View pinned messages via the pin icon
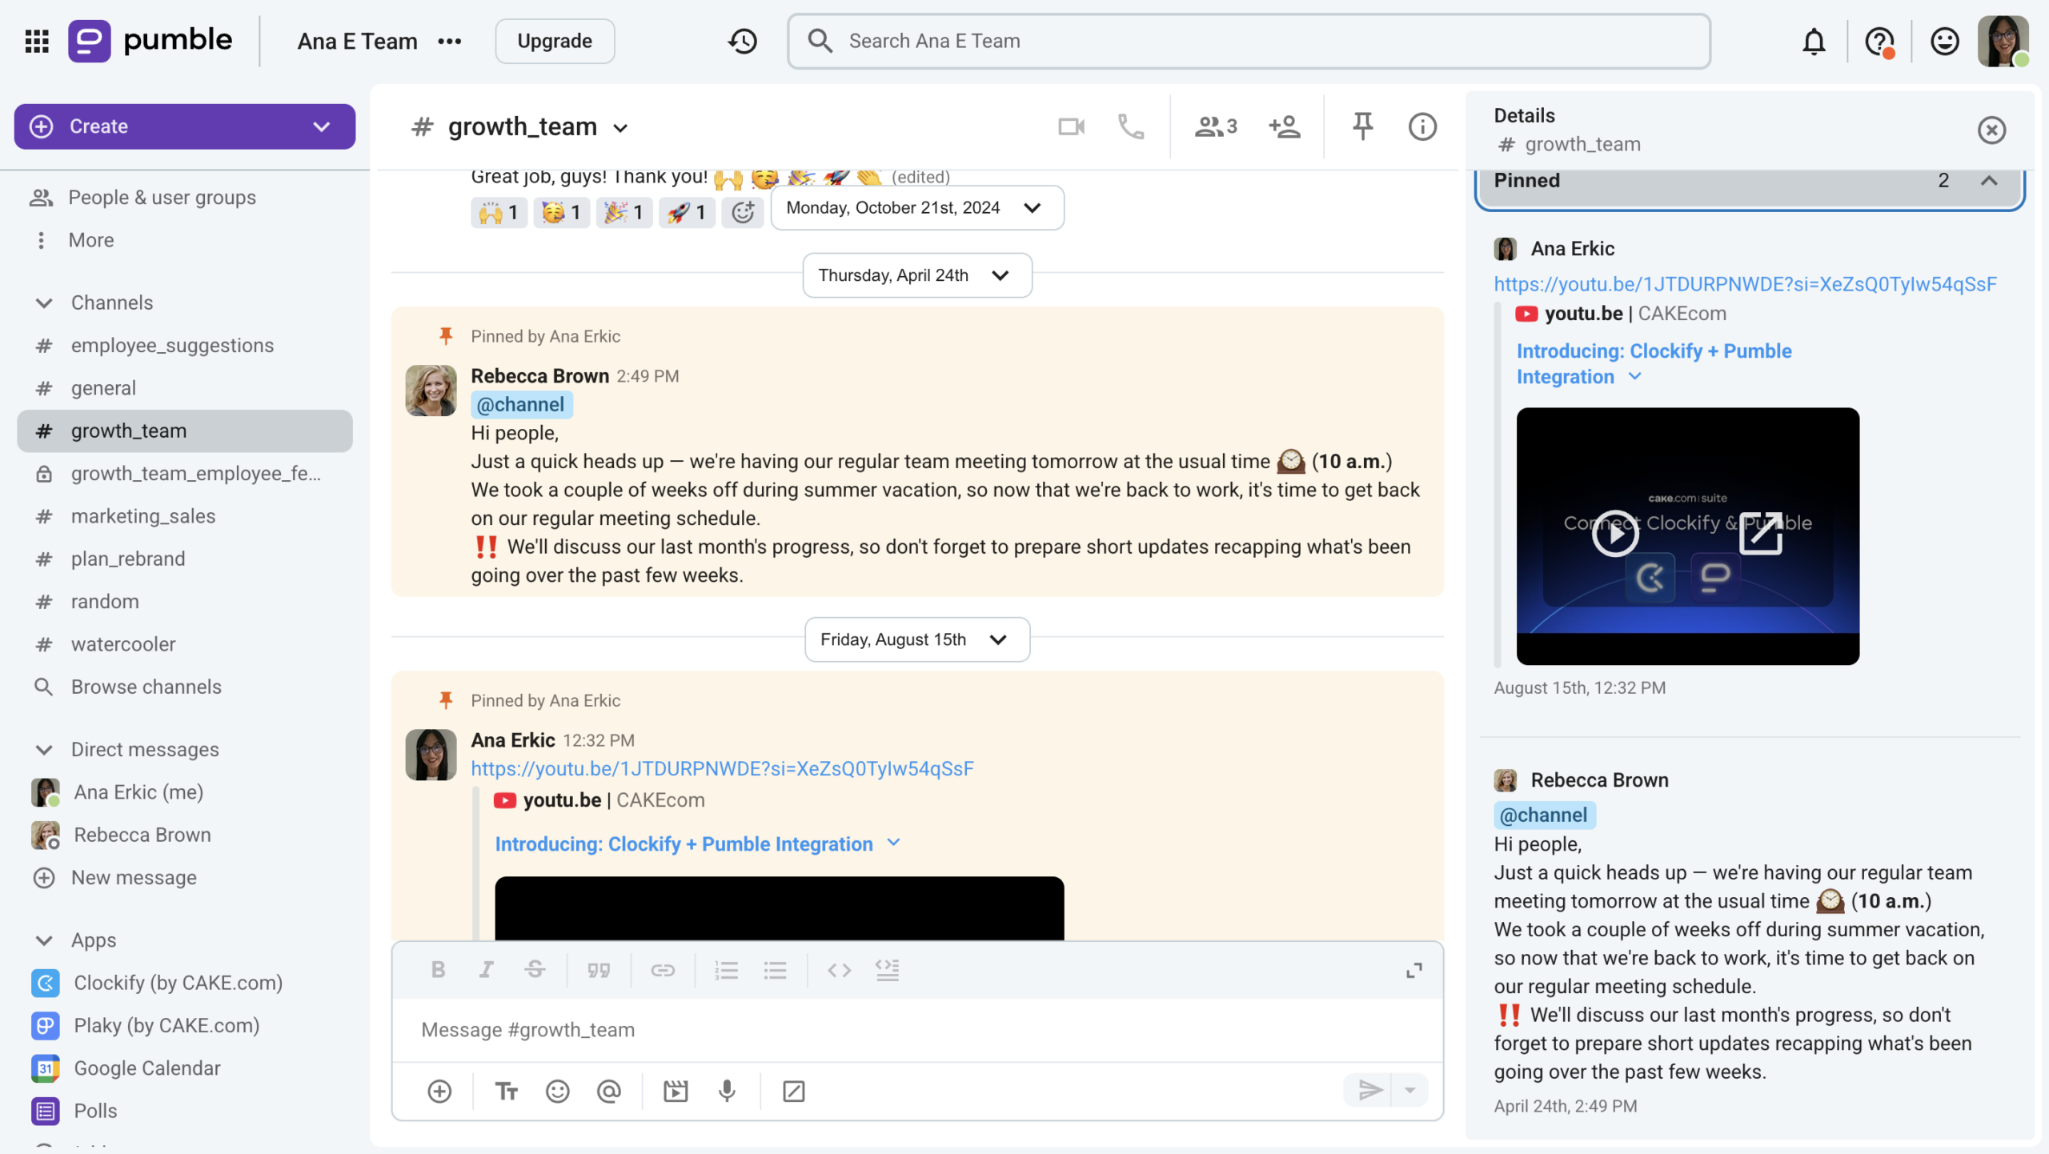The height and width of the screenshot is (1154, 2049). click(1361, 126)
